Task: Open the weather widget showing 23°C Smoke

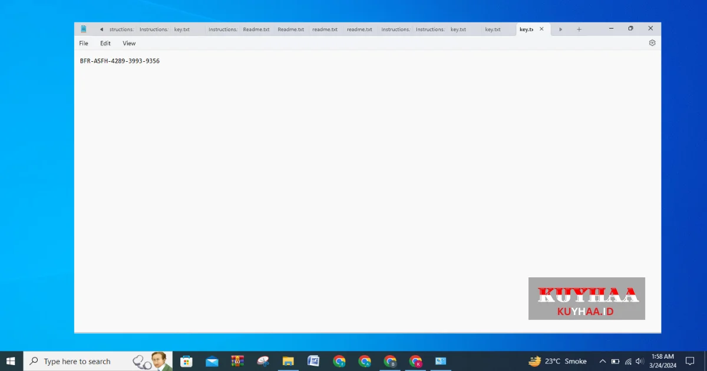Action: pyautogui.click(x=557, y=361)
